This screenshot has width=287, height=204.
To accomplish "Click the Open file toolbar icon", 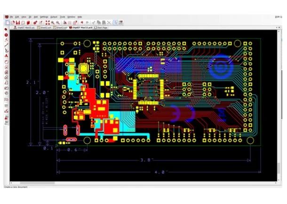I will [x=13, y=23].
